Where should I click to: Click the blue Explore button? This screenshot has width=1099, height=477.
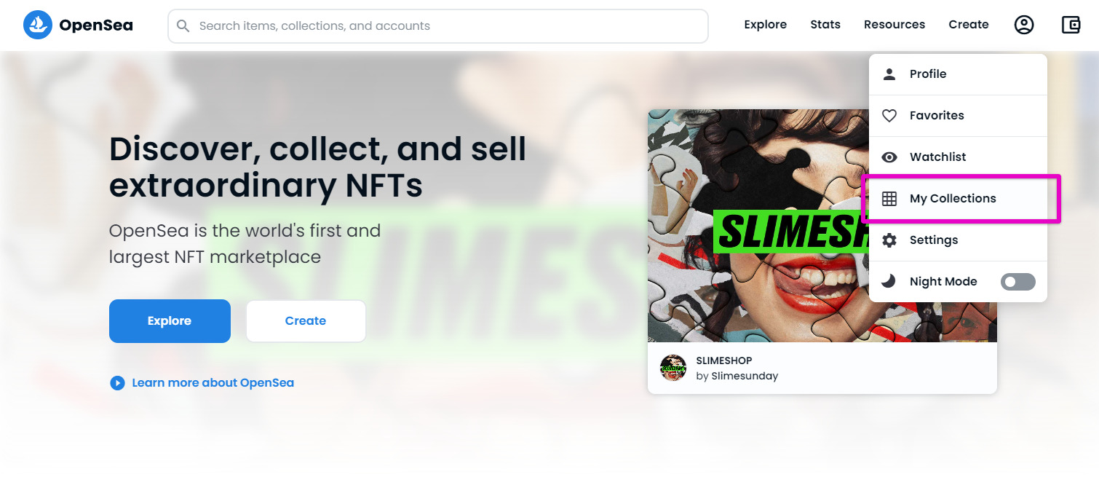(x=170, y=321)
